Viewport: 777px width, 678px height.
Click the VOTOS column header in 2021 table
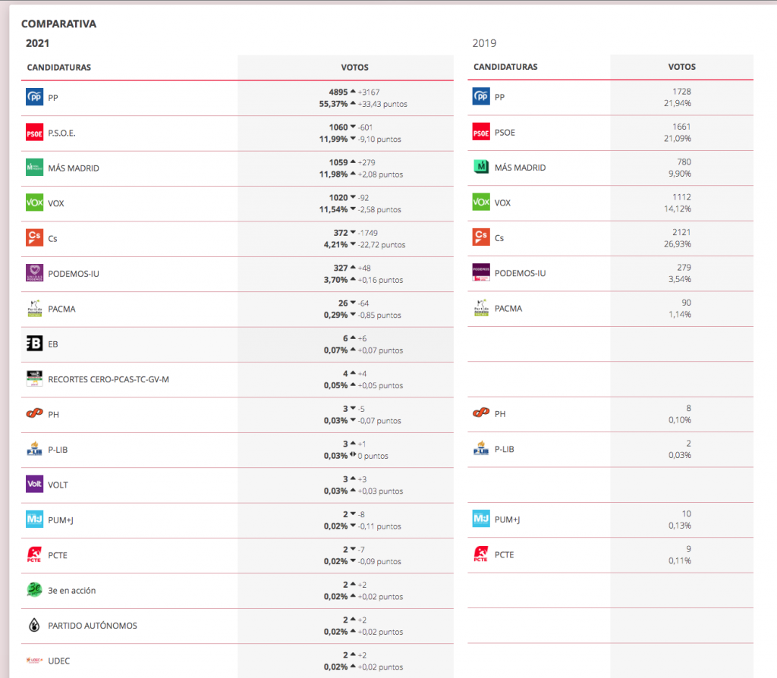coord(355,67)
